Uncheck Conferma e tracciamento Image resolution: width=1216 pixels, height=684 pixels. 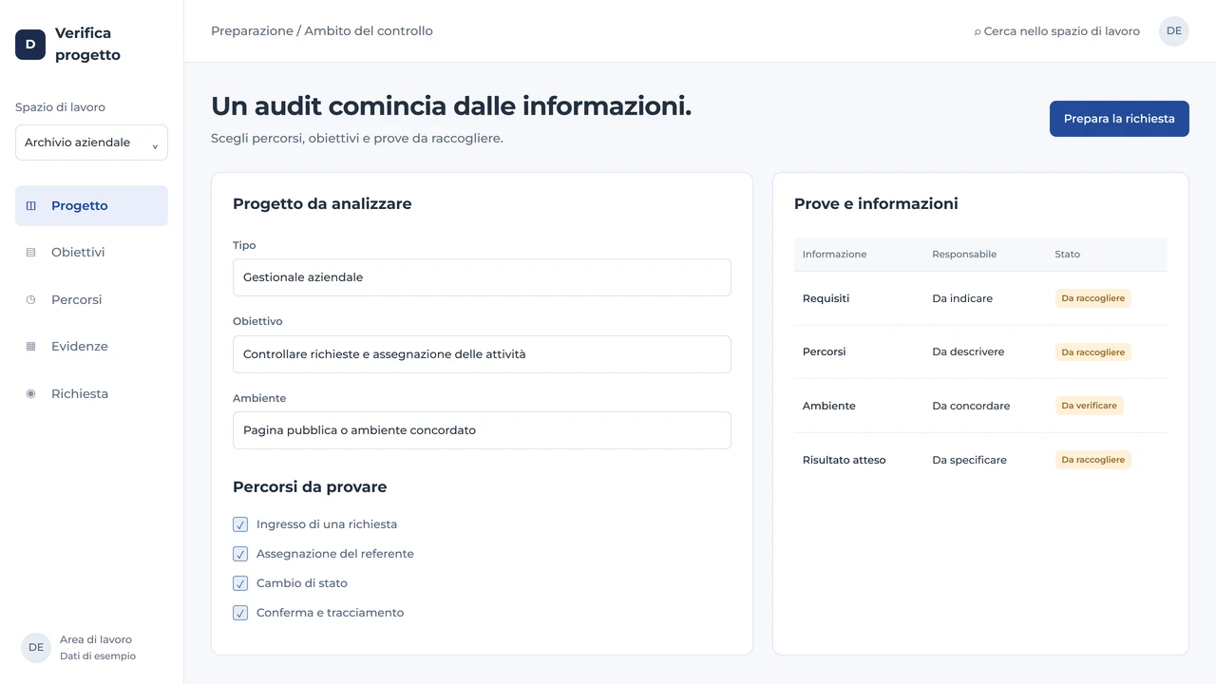click(x=240, y=613)
